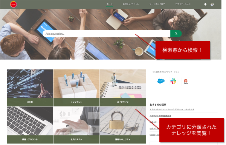Viewport: 226px width, 145px height.
Task: Launch the pinned Quip app
Action: click(x=186, y=82)
